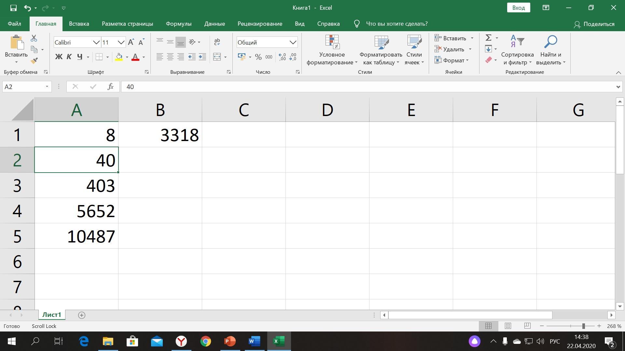This screenshot has width=625, height=351.
Task: Switch to the Вставка tab
Action: pos(79,24)
